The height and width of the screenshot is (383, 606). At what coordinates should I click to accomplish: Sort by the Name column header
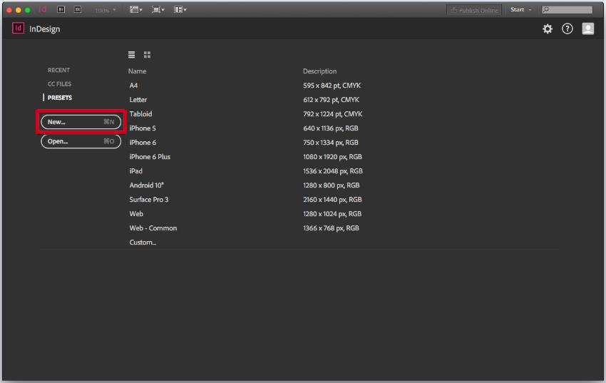tap(137, 71)
